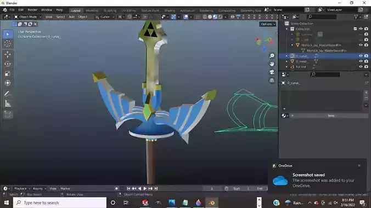Close the OneDrive notification
This screenshot has height=208, width=371.
(359, 165)
